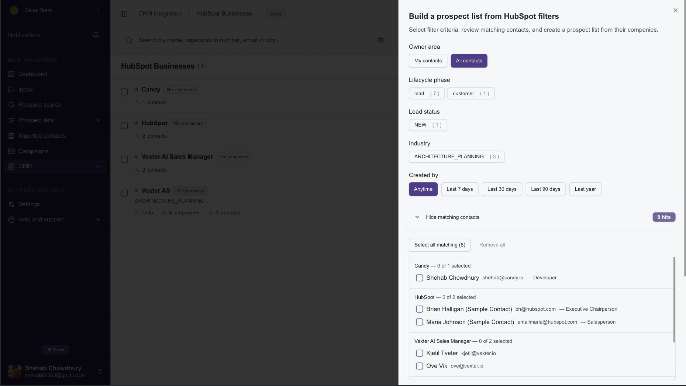
Task: Click the search magnifier icon
Action: pyautogui.click(x=130, y=40)
